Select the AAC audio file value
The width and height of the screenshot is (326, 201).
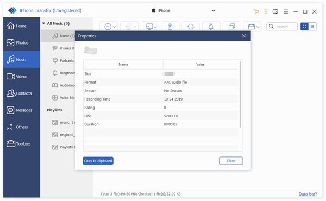(x=175, y=83)
